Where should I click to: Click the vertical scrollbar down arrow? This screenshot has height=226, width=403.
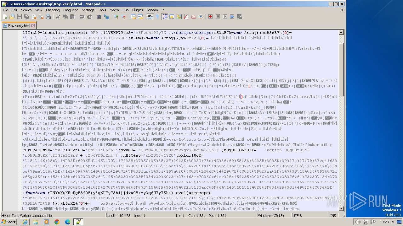[341, 208]
